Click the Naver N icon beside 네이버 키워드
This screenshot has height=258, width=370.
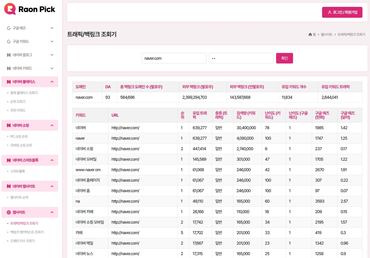point(9,68)
